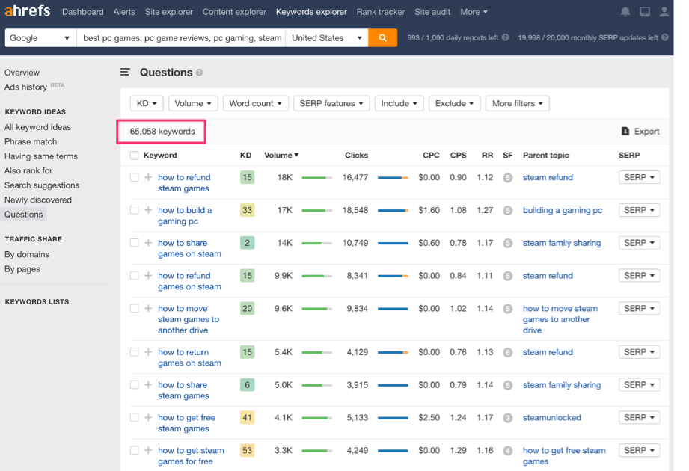Click SF badge in 'how to return games on steam' row

coord(507,352)
